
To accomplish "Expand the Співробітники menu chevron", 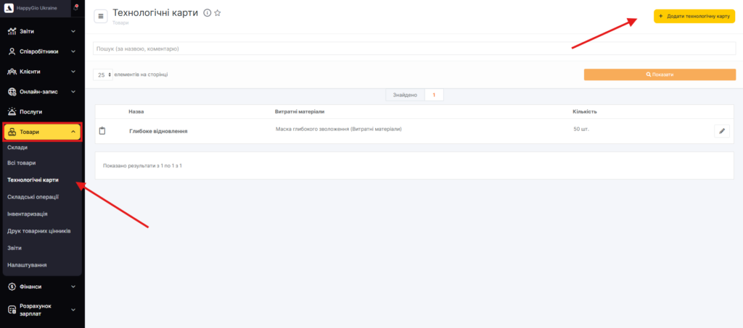I will tap(73, 51).
